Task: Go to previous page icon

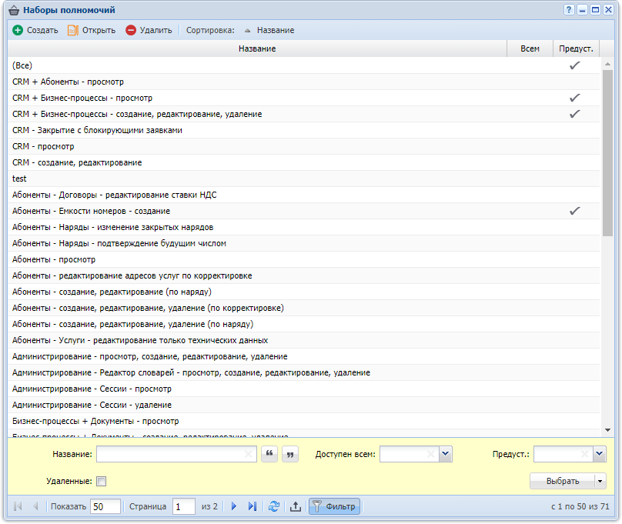Action: [x=35, y=506]
